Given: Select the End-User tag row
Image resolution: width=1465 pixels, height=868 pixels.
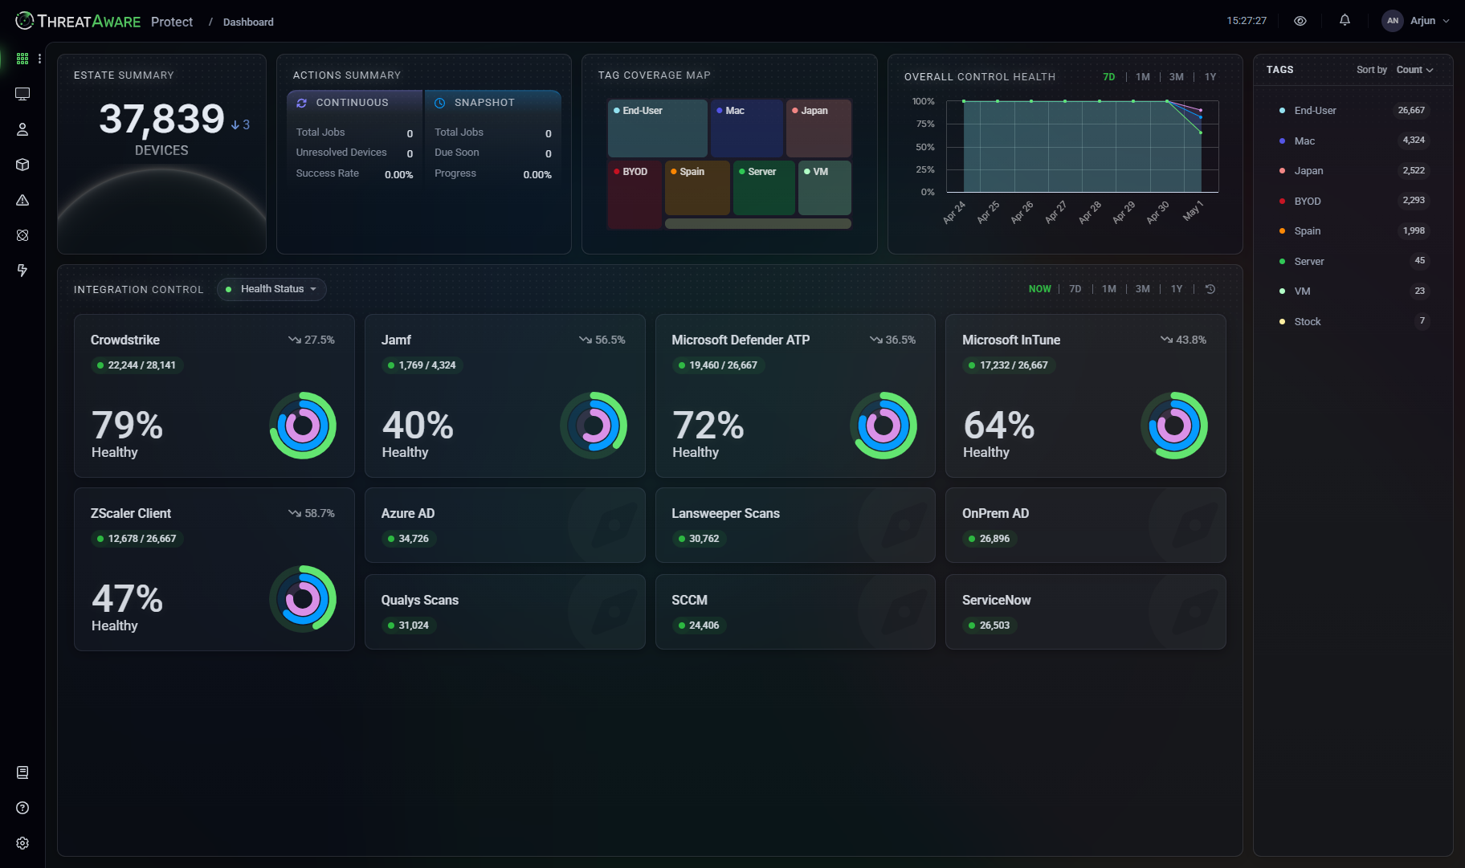Looking at the screenshot, I should coord(1353,111).
